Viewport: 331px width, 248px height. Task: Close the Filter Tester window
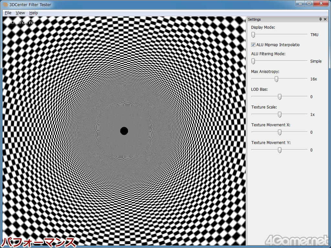coord(321,3)
